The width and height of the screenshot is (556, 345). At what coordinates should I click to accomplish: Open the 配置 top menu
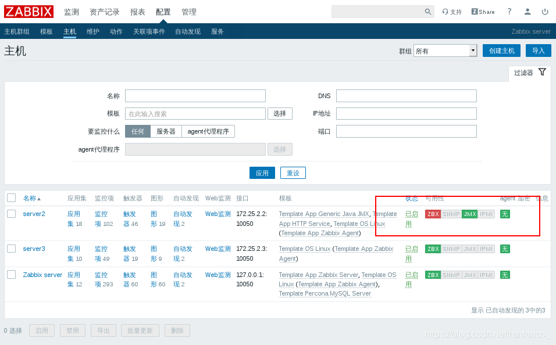(163, 12)
